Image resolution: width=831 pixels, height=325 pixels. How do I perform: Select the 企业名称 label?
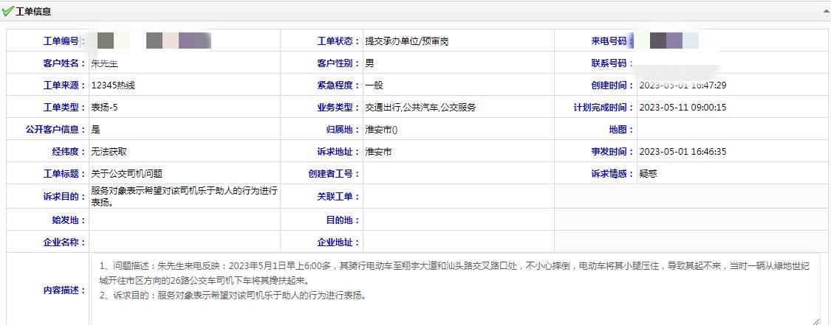click(64, 242)
